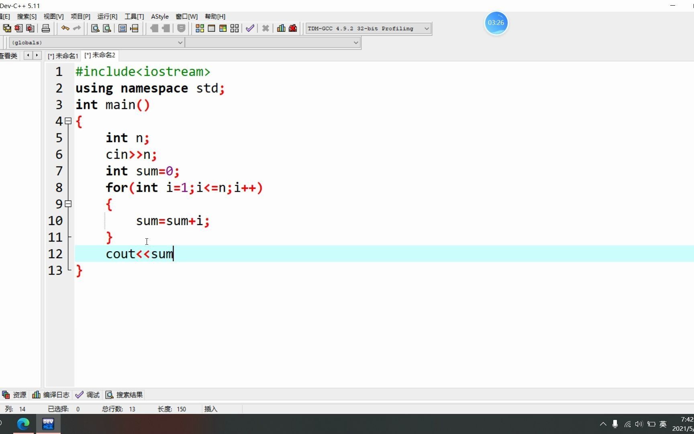Click the Delete profiling information icon
Viewport: 694px width, 434px height.
pos(293,28)
